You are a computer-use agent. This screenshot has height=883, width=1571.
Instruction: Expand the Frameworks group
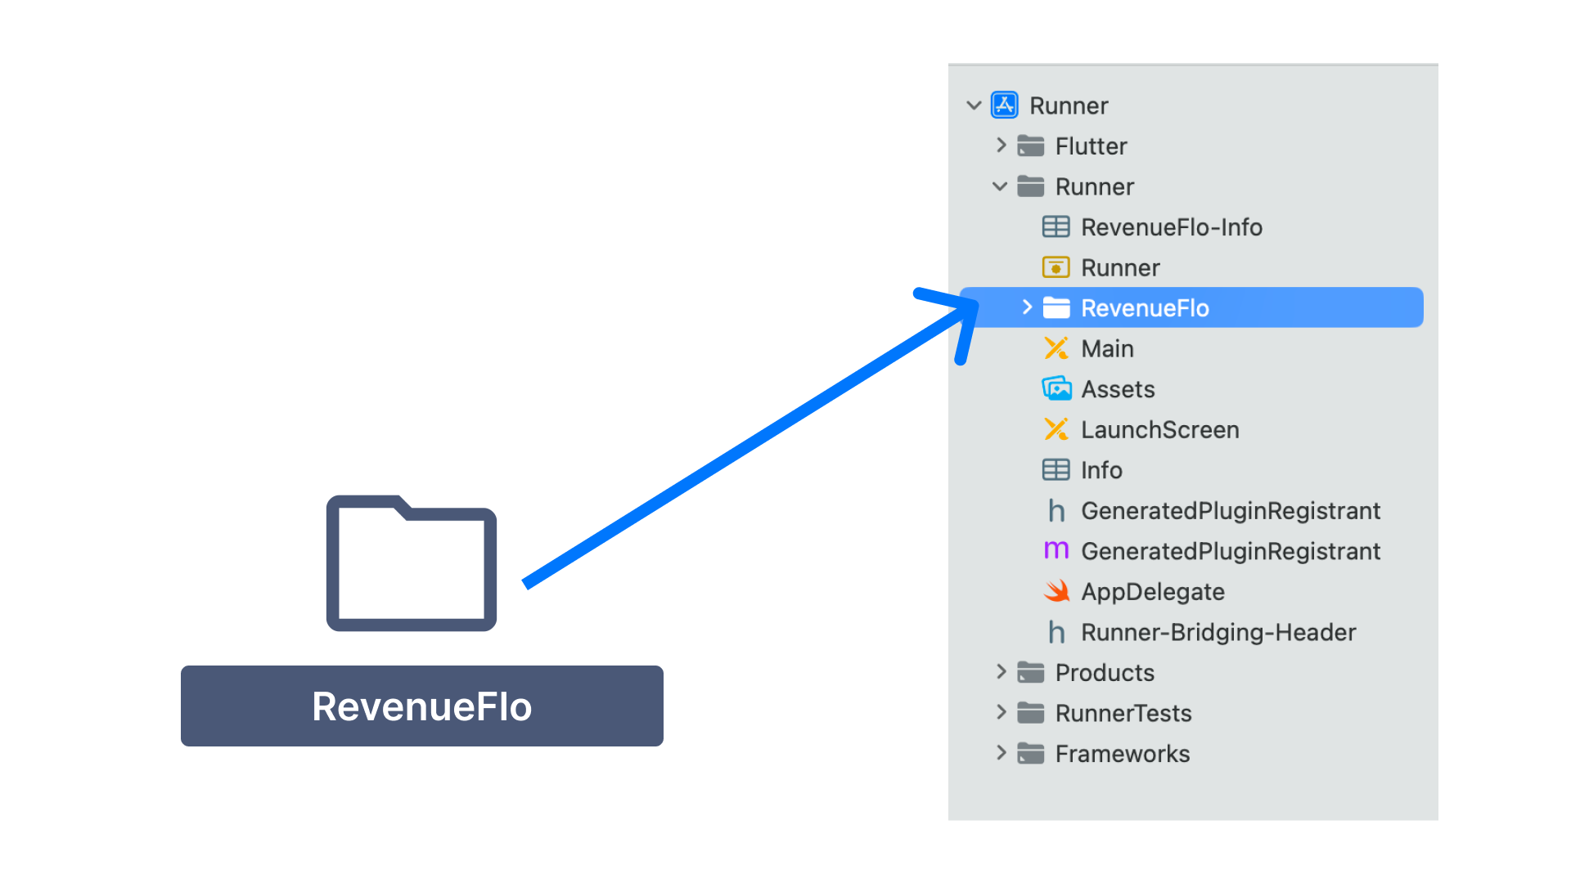(1001, 753)
